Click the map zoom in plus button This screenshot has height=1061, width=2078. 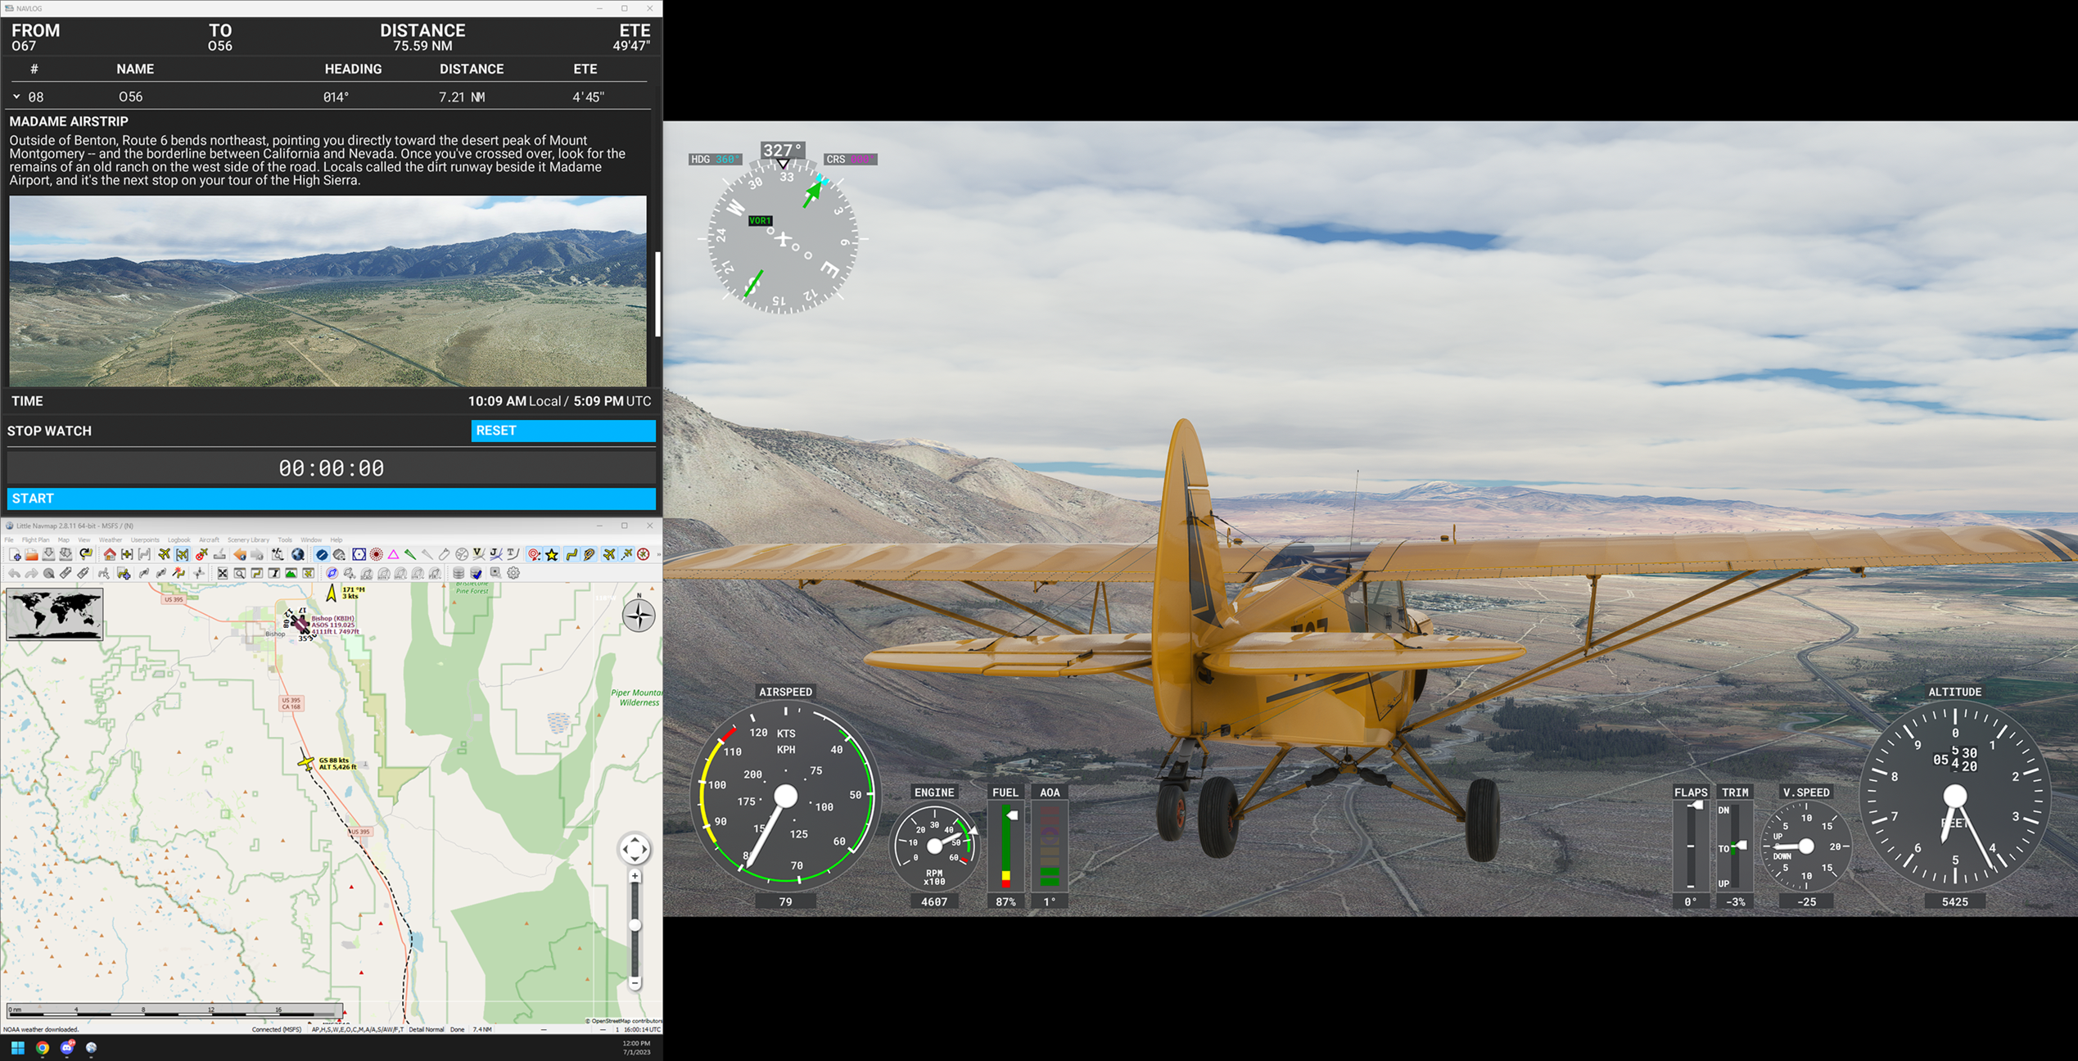pyautogui.click(x=635, y=876)
